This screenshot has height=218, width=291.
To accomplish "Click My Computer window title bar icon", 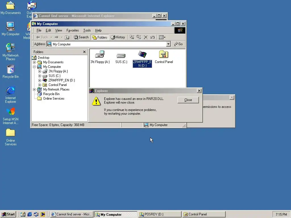I will 34,24.
